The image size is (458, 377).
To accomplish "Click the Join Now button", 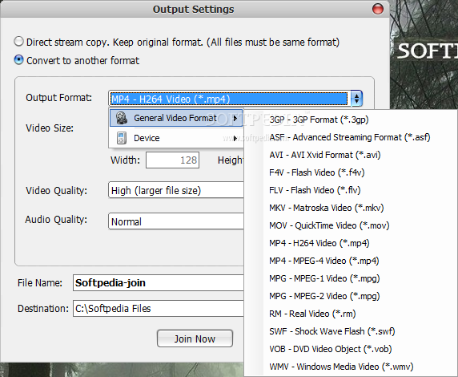I will pyautogui.click(x=195, y=338).
